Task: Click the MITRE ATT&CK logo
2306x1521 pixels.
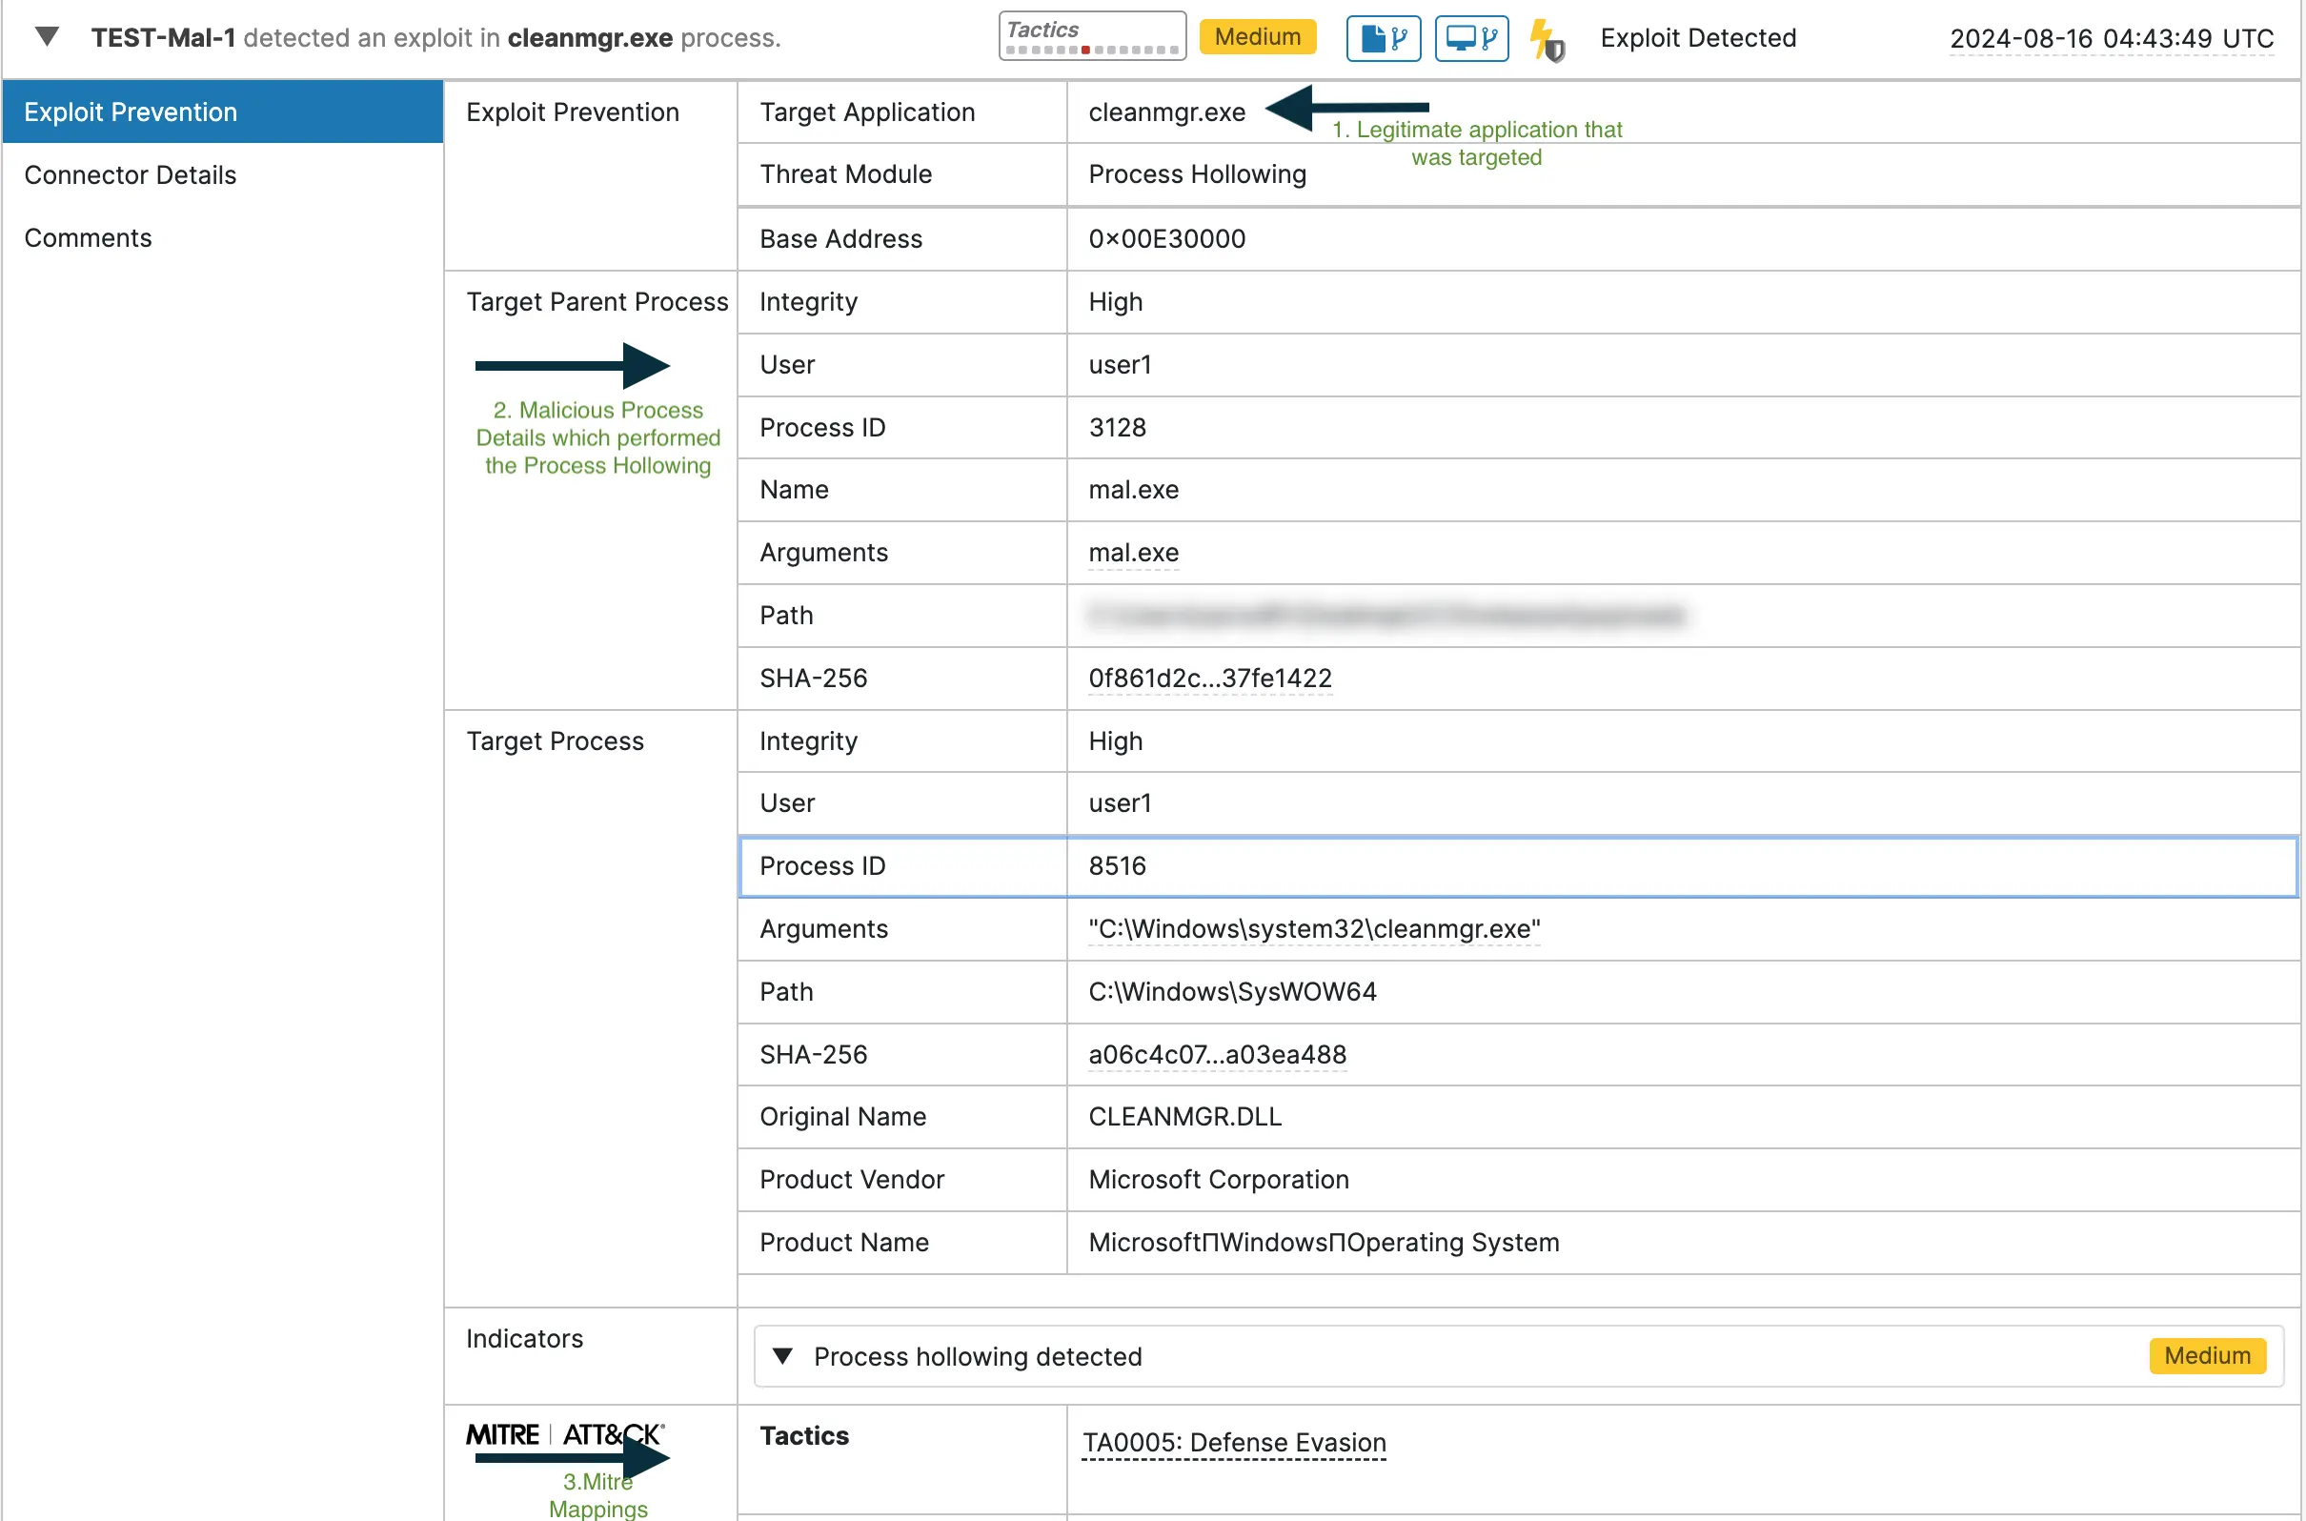Action: coord(565,1434)
